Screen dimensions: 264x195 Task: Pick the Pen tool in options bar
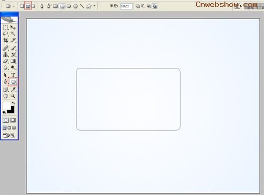[42, 6]
